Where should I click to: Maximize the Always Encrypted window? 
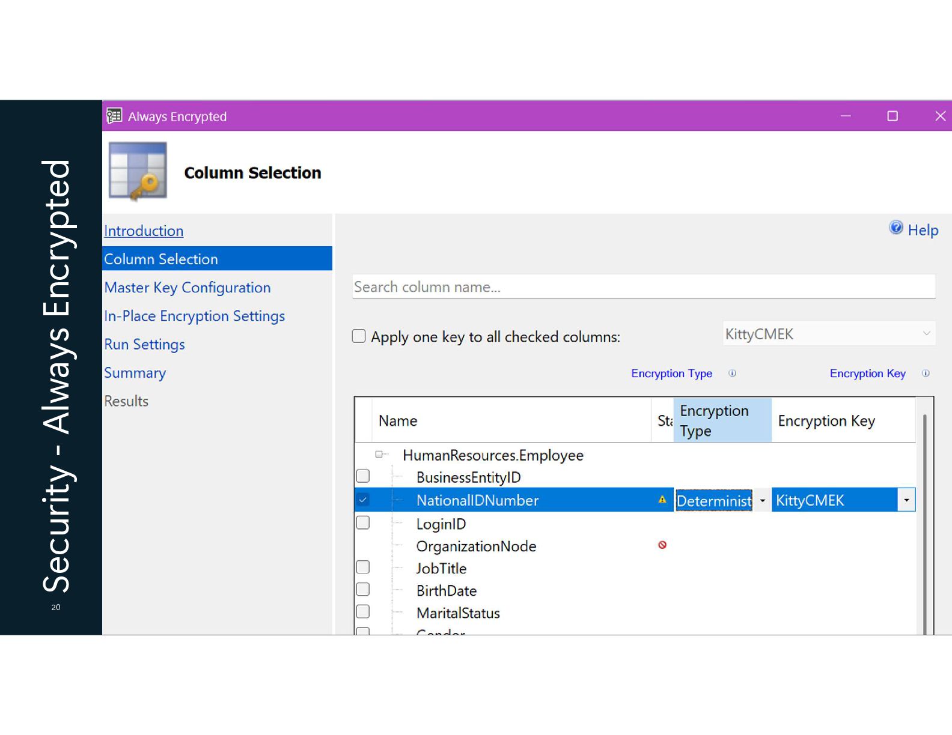click(892, 116)
